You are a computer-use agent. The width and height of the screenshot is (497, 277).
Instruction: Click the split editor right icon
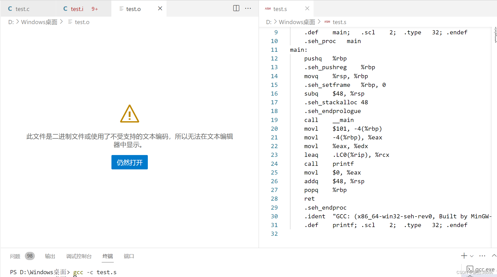[236, 8]
